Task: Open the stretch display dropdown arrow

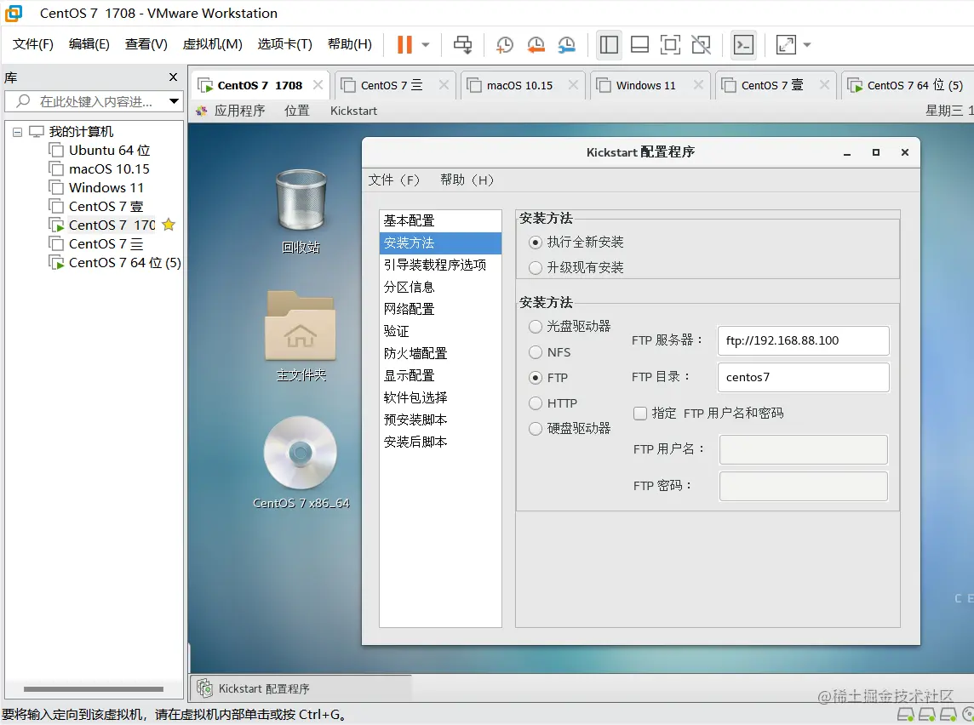Action: 807,45
